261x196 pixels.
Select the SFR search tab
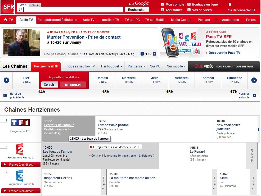35,5
